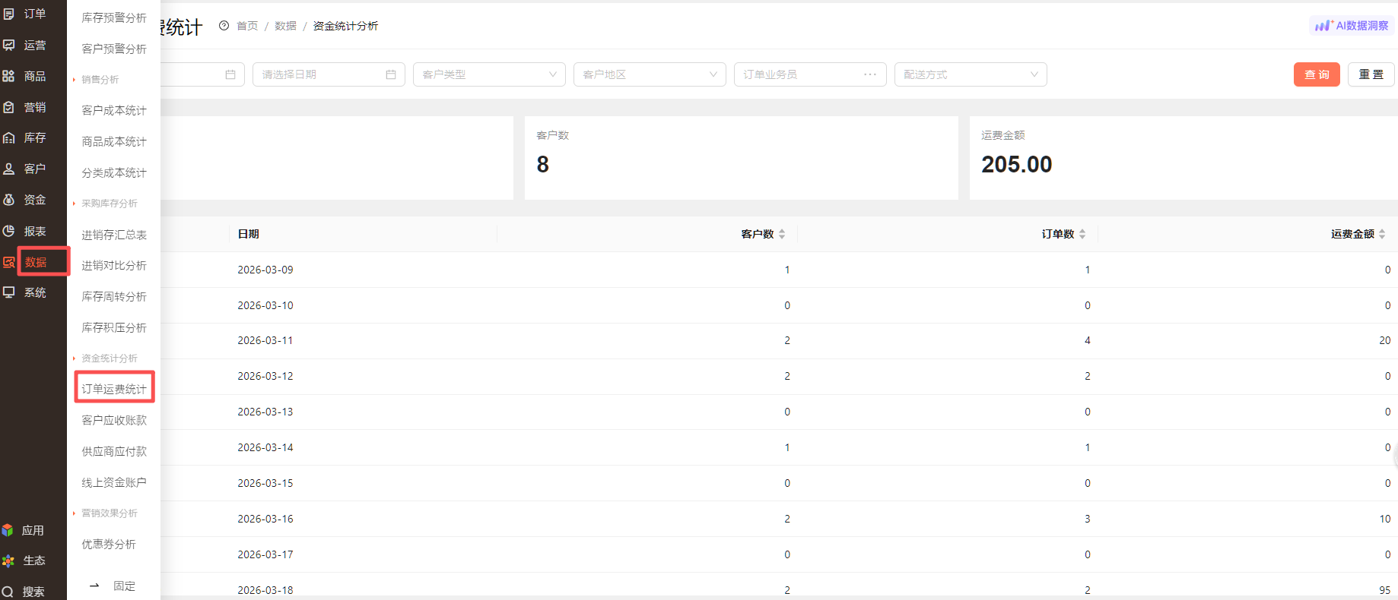Click the 系统 monitor icon
The width and height of the screenshot is (1398, 600).
(x=9, y=292)
